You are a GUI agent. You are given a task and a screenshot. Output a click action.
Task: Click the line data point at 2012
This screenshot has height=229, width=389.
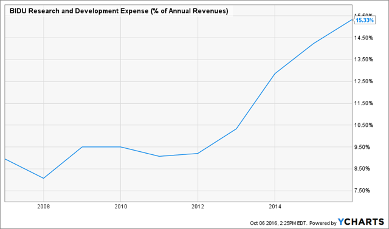point(198,154)
